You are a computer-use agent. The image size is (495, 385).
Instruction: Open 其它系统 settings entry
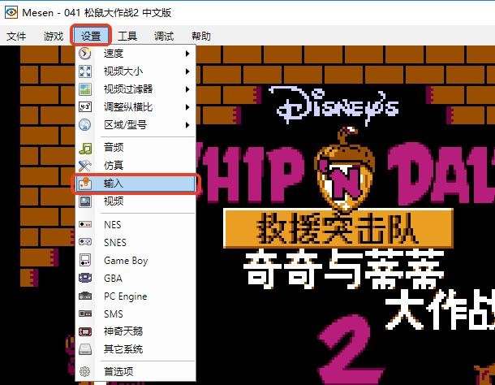pyautogui.click(x=136, y=349)
